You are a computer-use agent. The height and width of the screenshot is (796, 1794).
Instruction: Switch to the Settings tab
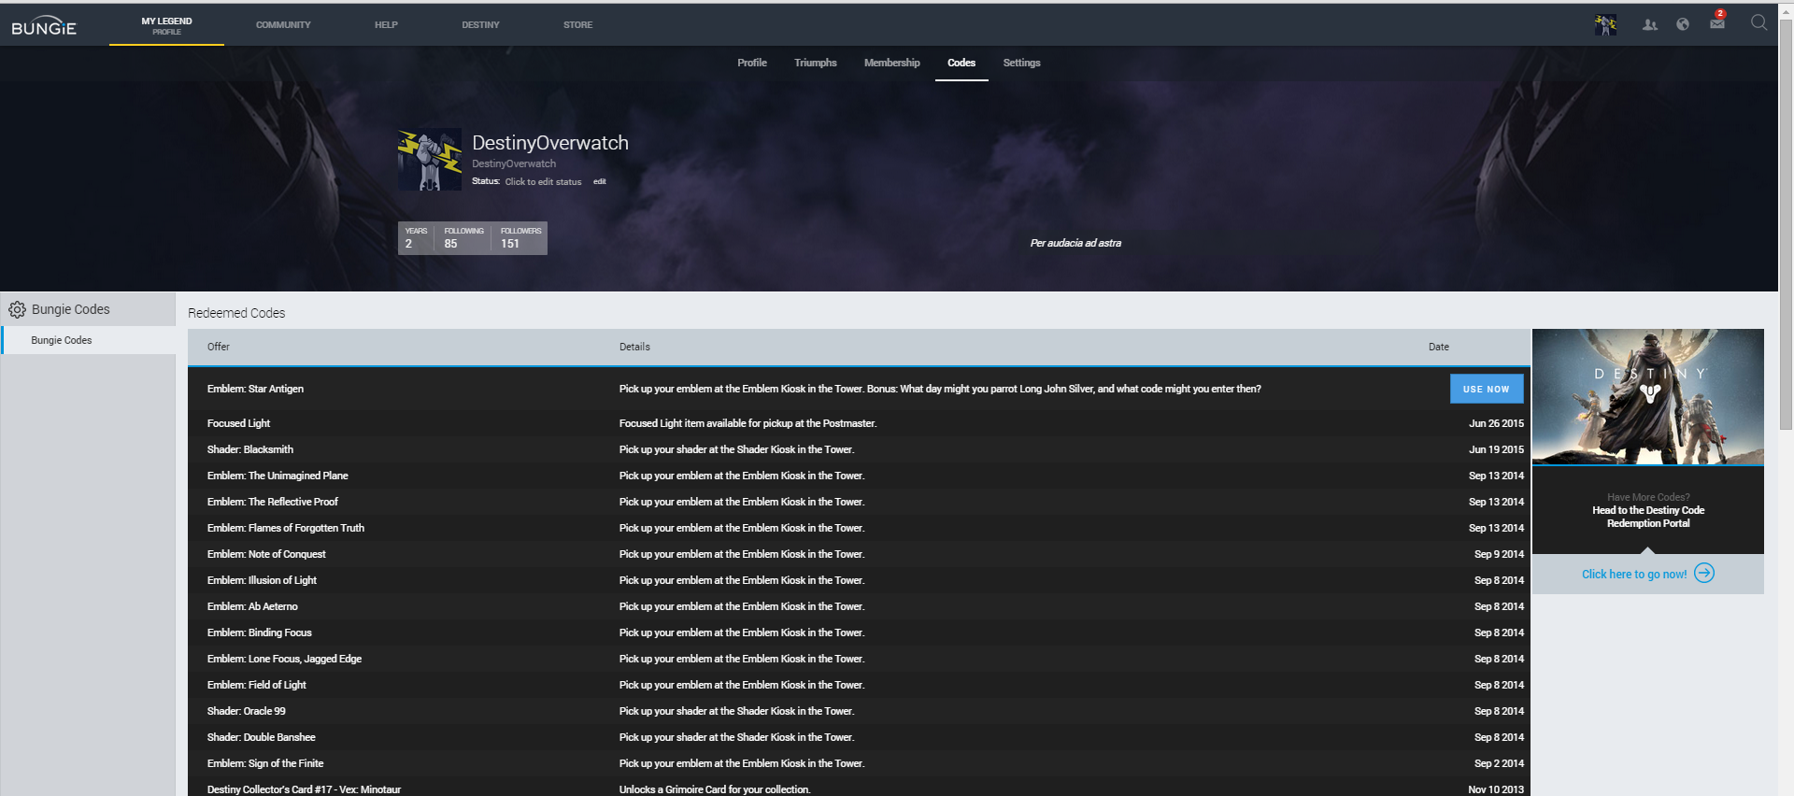click(1021, 63)
